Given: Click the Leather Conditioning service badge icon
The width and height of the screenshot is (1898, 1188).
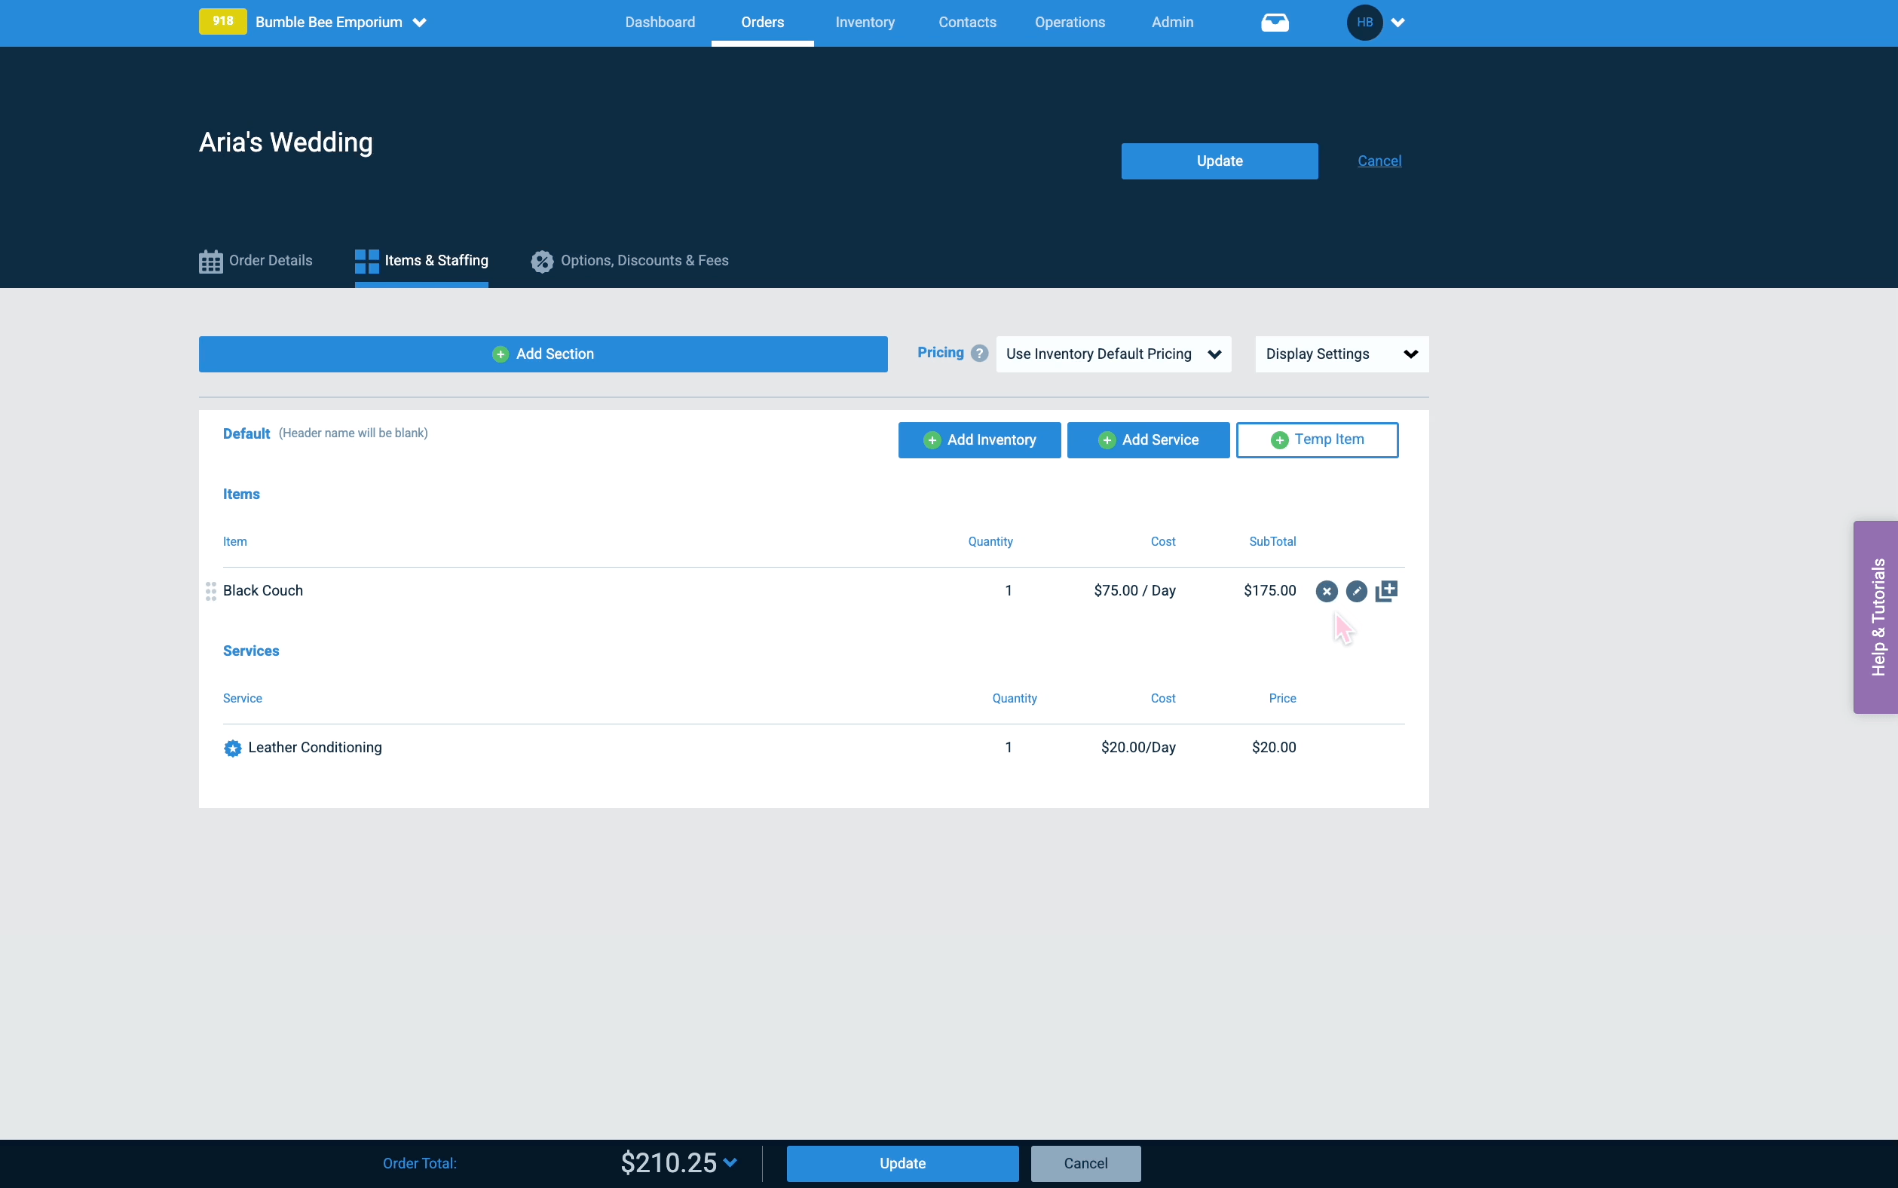Looking at the screenshot, I should 232,748.
